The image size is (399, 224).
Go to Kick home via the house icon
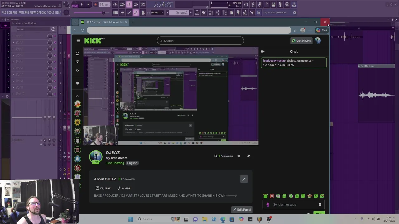click(x=78, y=54)
